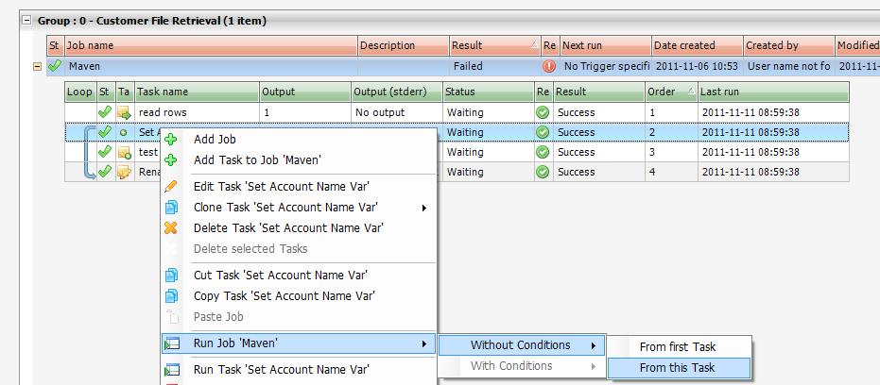The width and height of the screenshot is (880, 385).
Task: Click green success icon in read rows row
Action: [543, 112]
